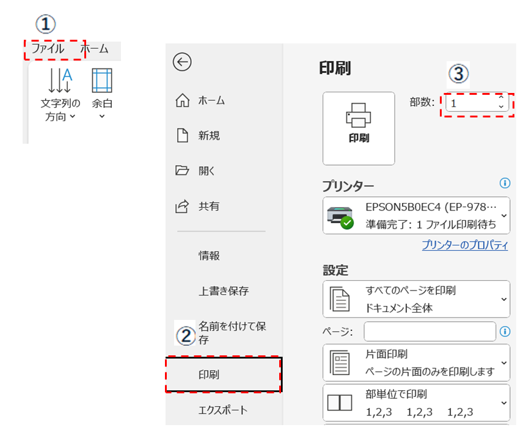Click the info icon next to Pages field

[x=505, y=331]
